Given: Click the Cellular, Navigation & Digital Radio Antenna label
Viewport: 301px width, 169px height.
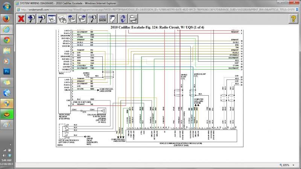Looking at the screenshot, I should tap(97, 119).
